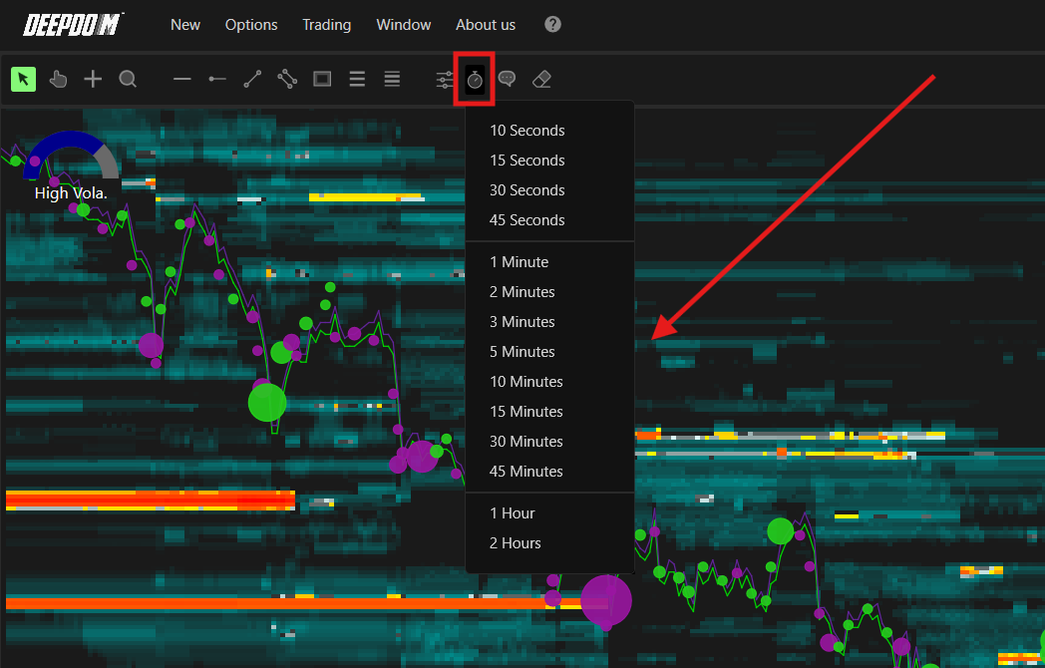The image size is (1045, 668).
Task: Select the magnifier zoom tool
Action: pos(128,80)
